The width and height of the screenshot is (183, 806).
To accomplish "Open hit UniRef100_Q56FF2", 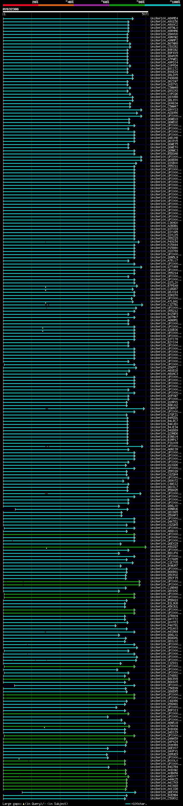I will (164, 368).
